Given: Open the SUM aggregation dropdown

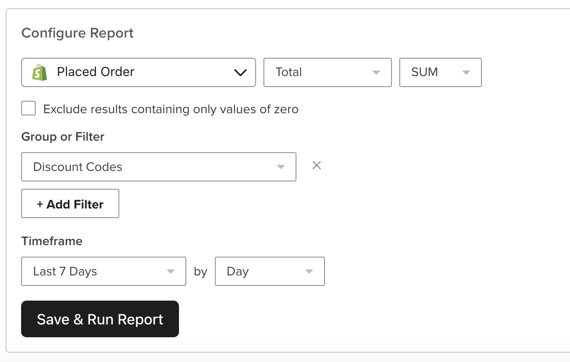Looking at the screenshot, I should [440, 72].
